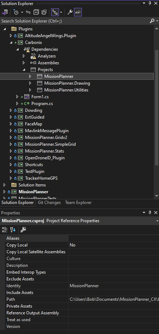Screen dimensions: 159x334
Task: Toggle auto hide pin on Solution Explorer
Action: [x=150, y=4]
